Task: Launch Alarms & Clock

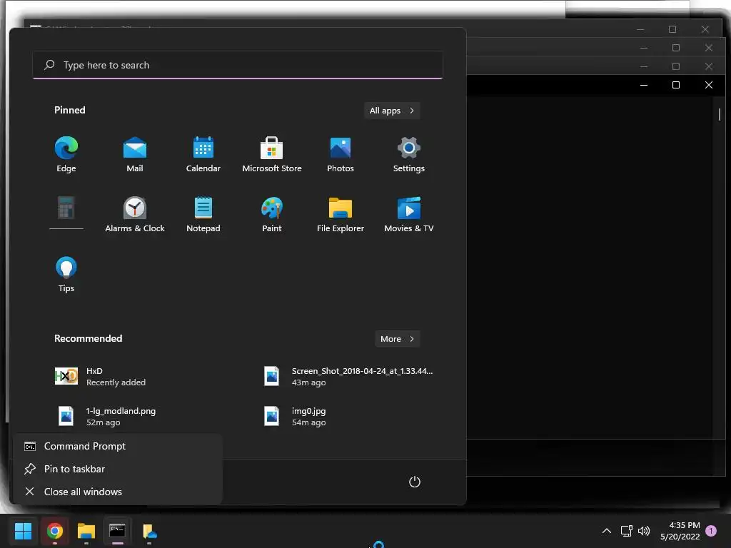Action: pos(135,214)
